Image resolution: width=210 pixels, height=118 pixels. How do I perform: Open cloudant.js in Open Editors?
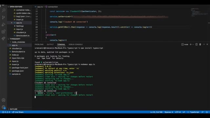tap(21, 32)
